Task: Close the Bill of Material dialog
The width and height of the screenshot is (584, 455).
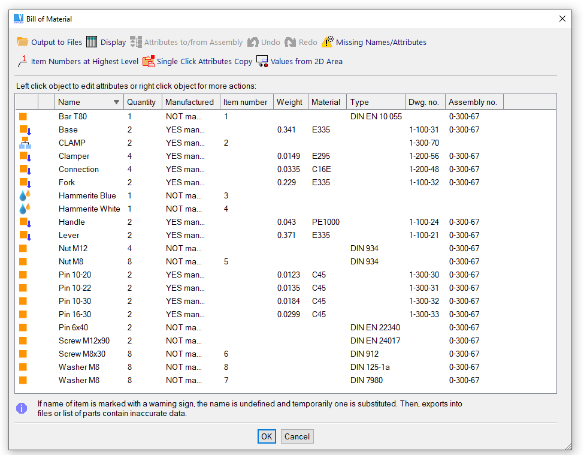Action: (x=562, y=19)
